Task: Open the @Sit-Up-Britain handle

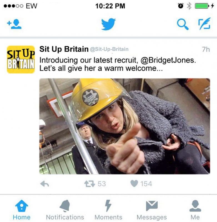Action: coord(109,49)
